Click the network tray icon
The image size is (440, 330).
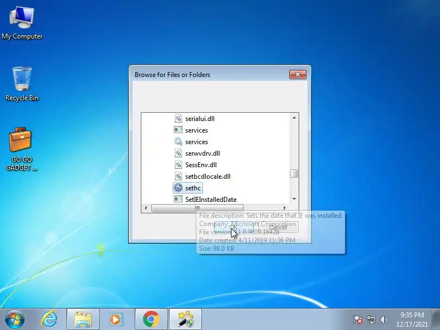(371, 320)
